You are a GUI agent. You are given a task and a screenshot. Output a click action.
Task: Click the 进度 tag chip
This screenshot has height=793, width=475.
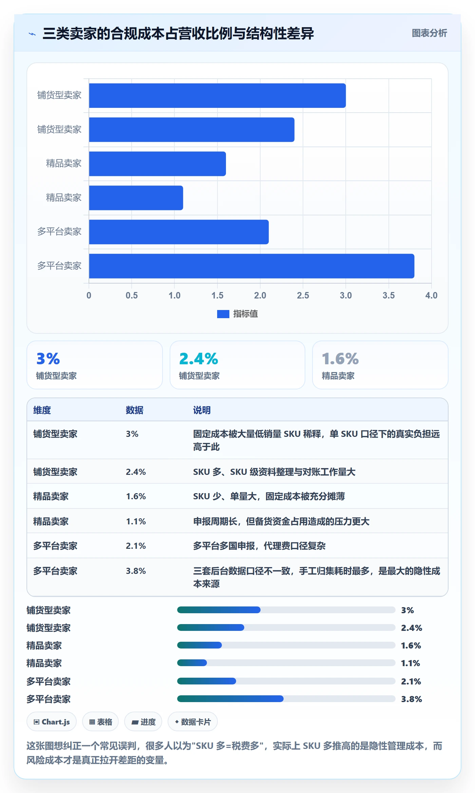click(143, 722)
